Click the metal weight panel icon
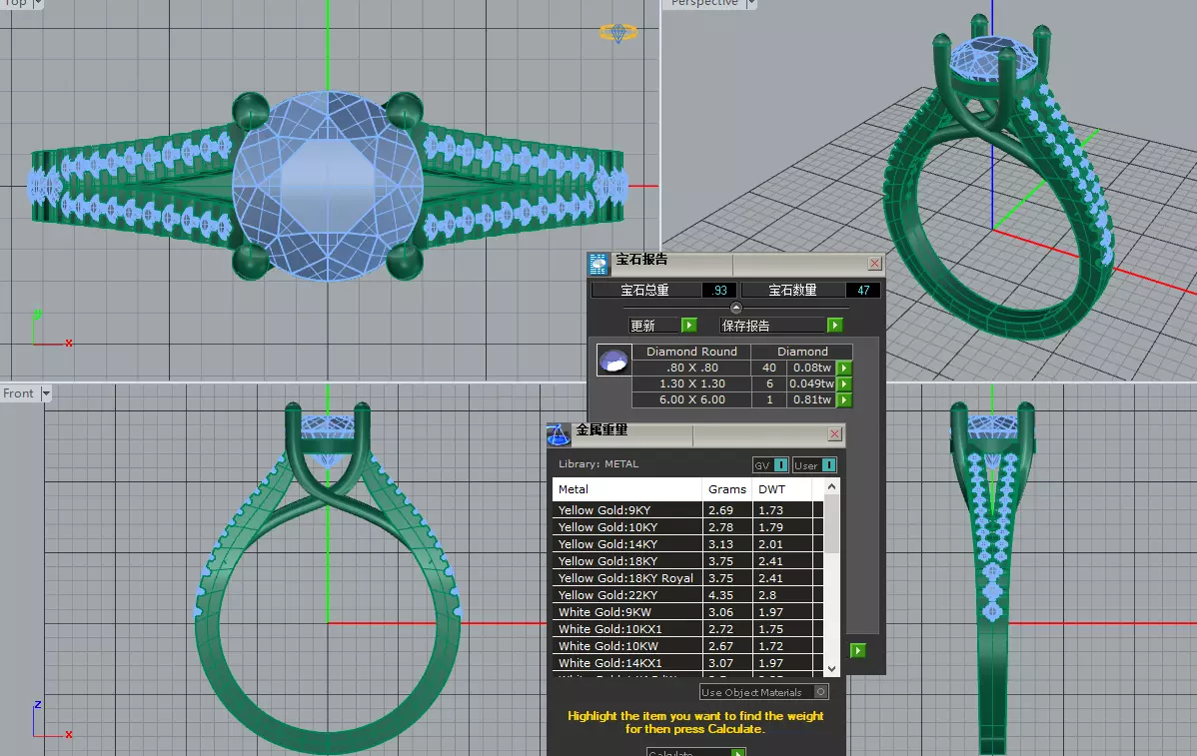 [559, 434]
